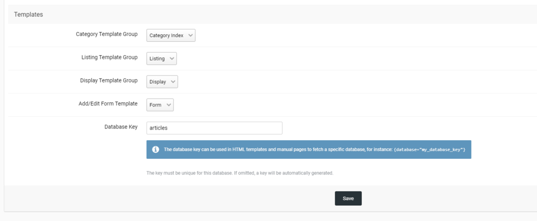This screenshot has width=537, height=221.
Task: Click the Add/Edit Form Template label
Action: 108,103
